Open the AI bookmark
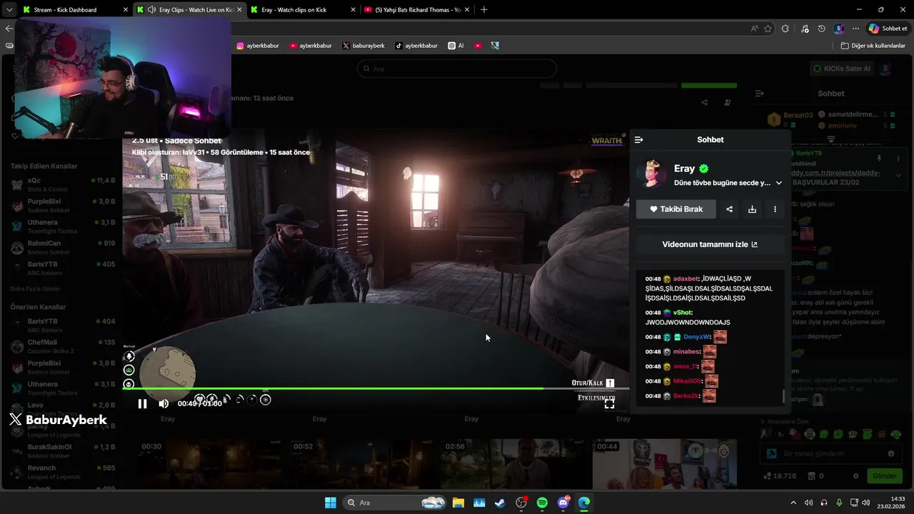 click(456, 46)
